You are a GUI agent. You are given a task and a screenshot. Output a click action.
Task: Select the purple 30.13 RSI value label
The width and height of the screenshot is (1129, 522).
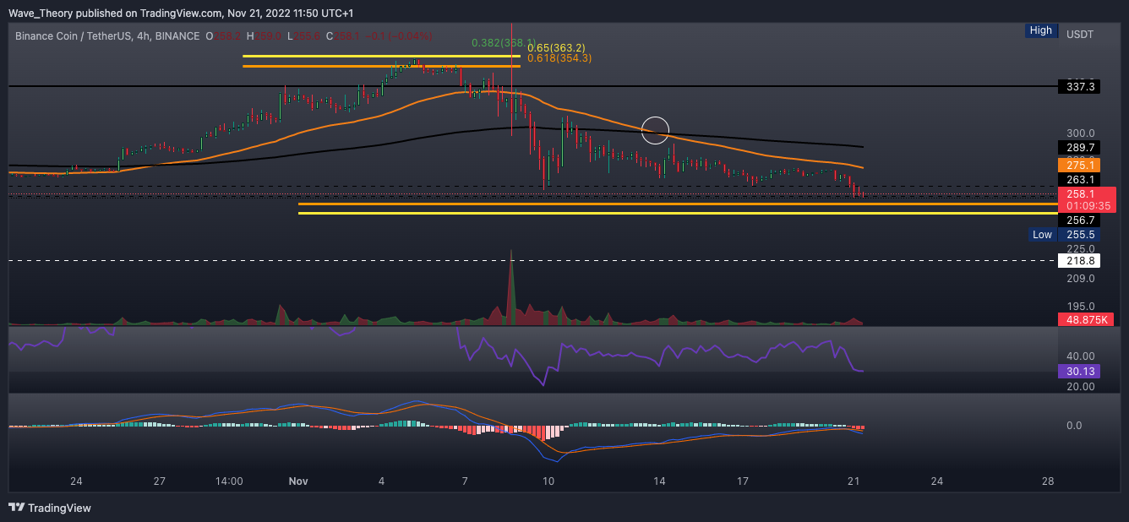1078,371
